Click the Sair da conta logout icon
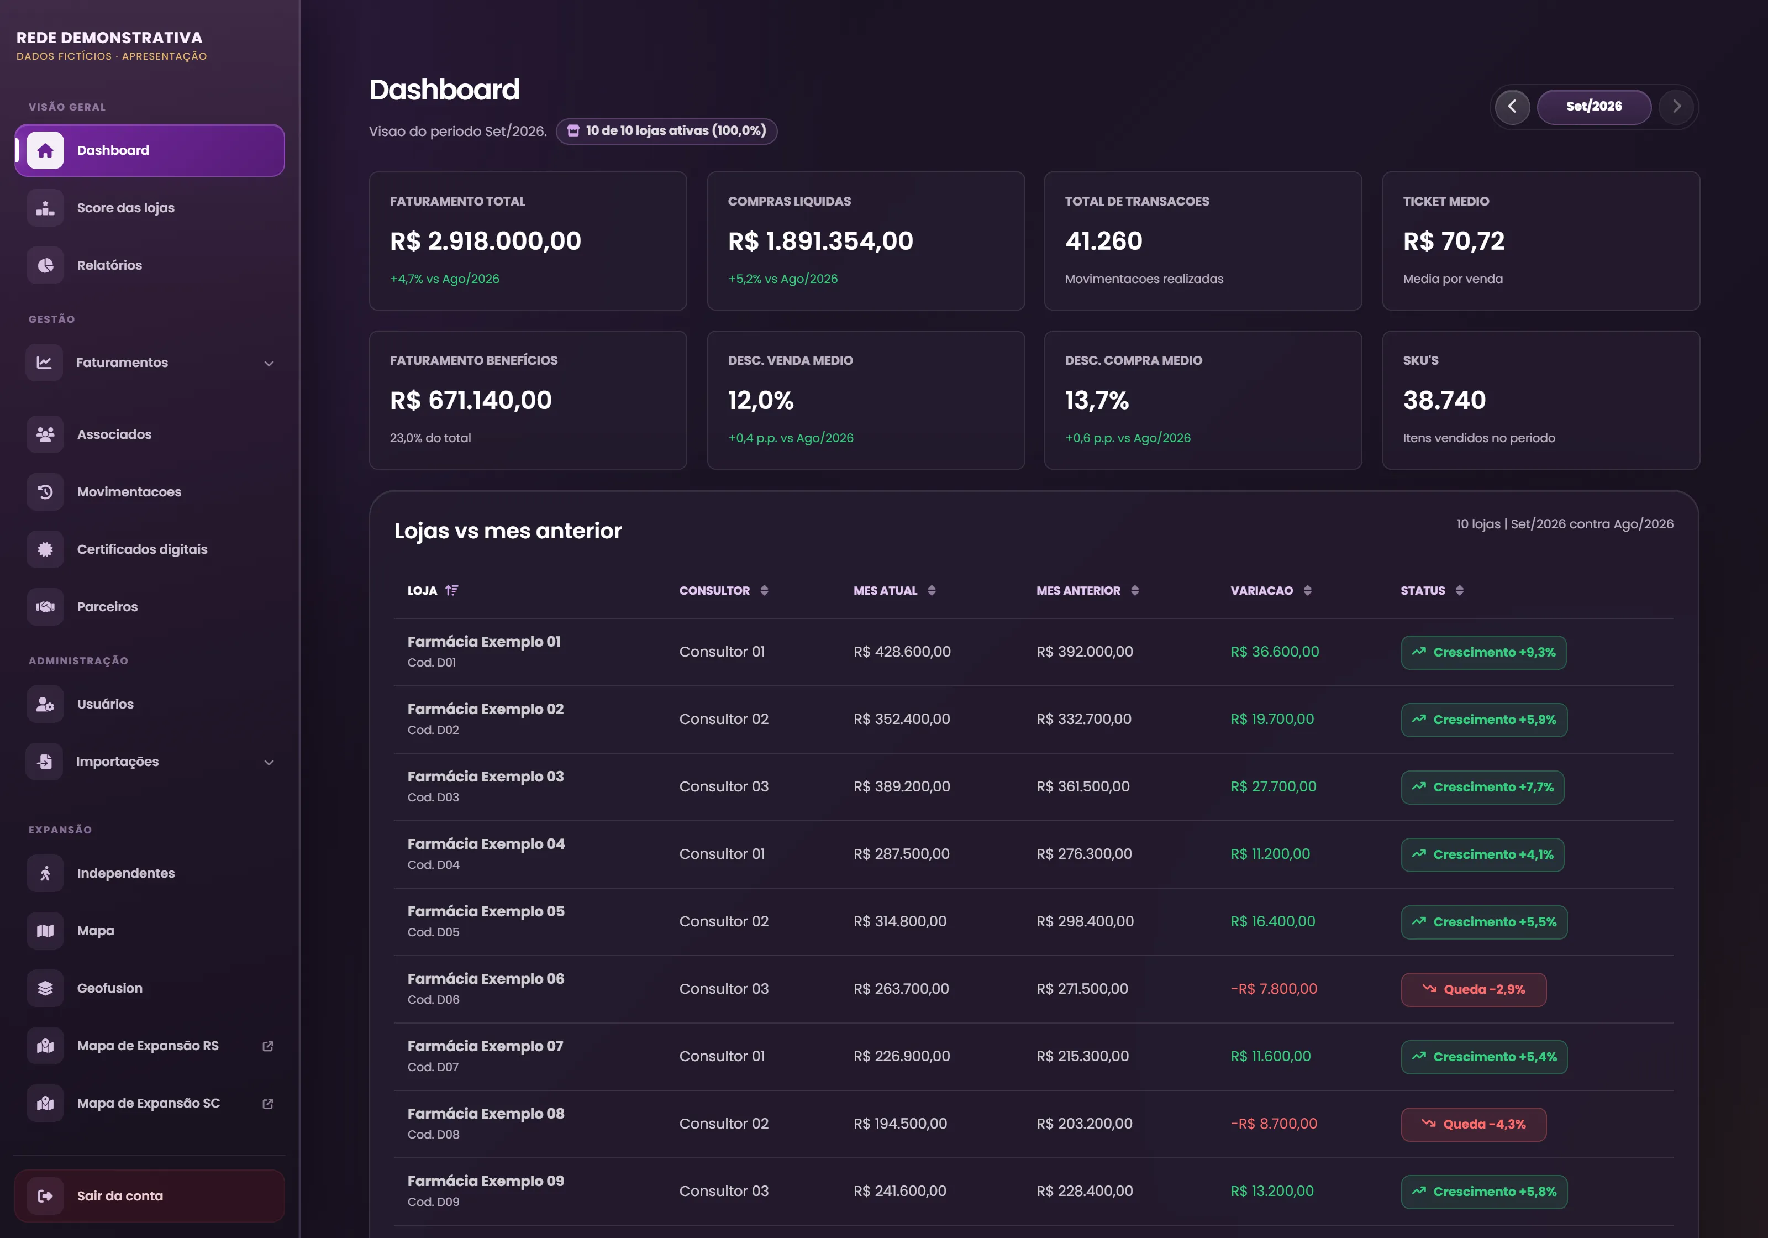 coord(45,1197)
